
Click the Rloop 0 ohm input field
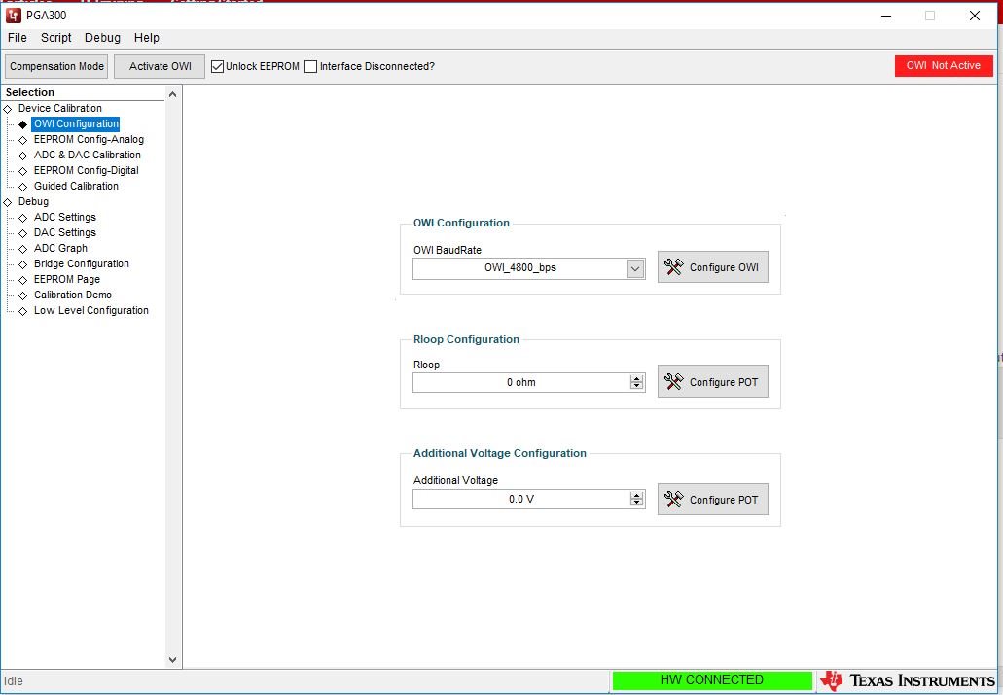pyautogui.click(x=521, y=382)
